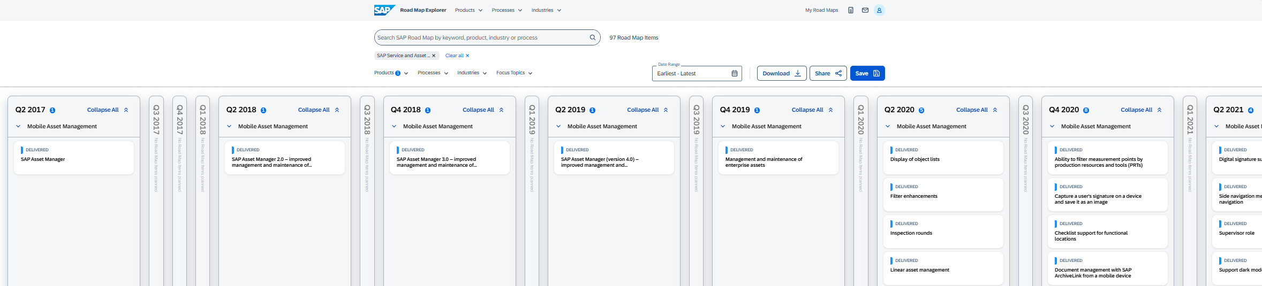
Task: Collapse Mobile Asset Management in Q2 2018
Action: (229, 127)
